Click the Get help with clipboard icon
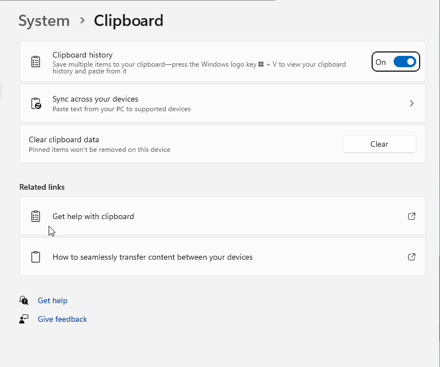This screenshot has width=440, height=367. pyautogui.click(x=36, y=216)
